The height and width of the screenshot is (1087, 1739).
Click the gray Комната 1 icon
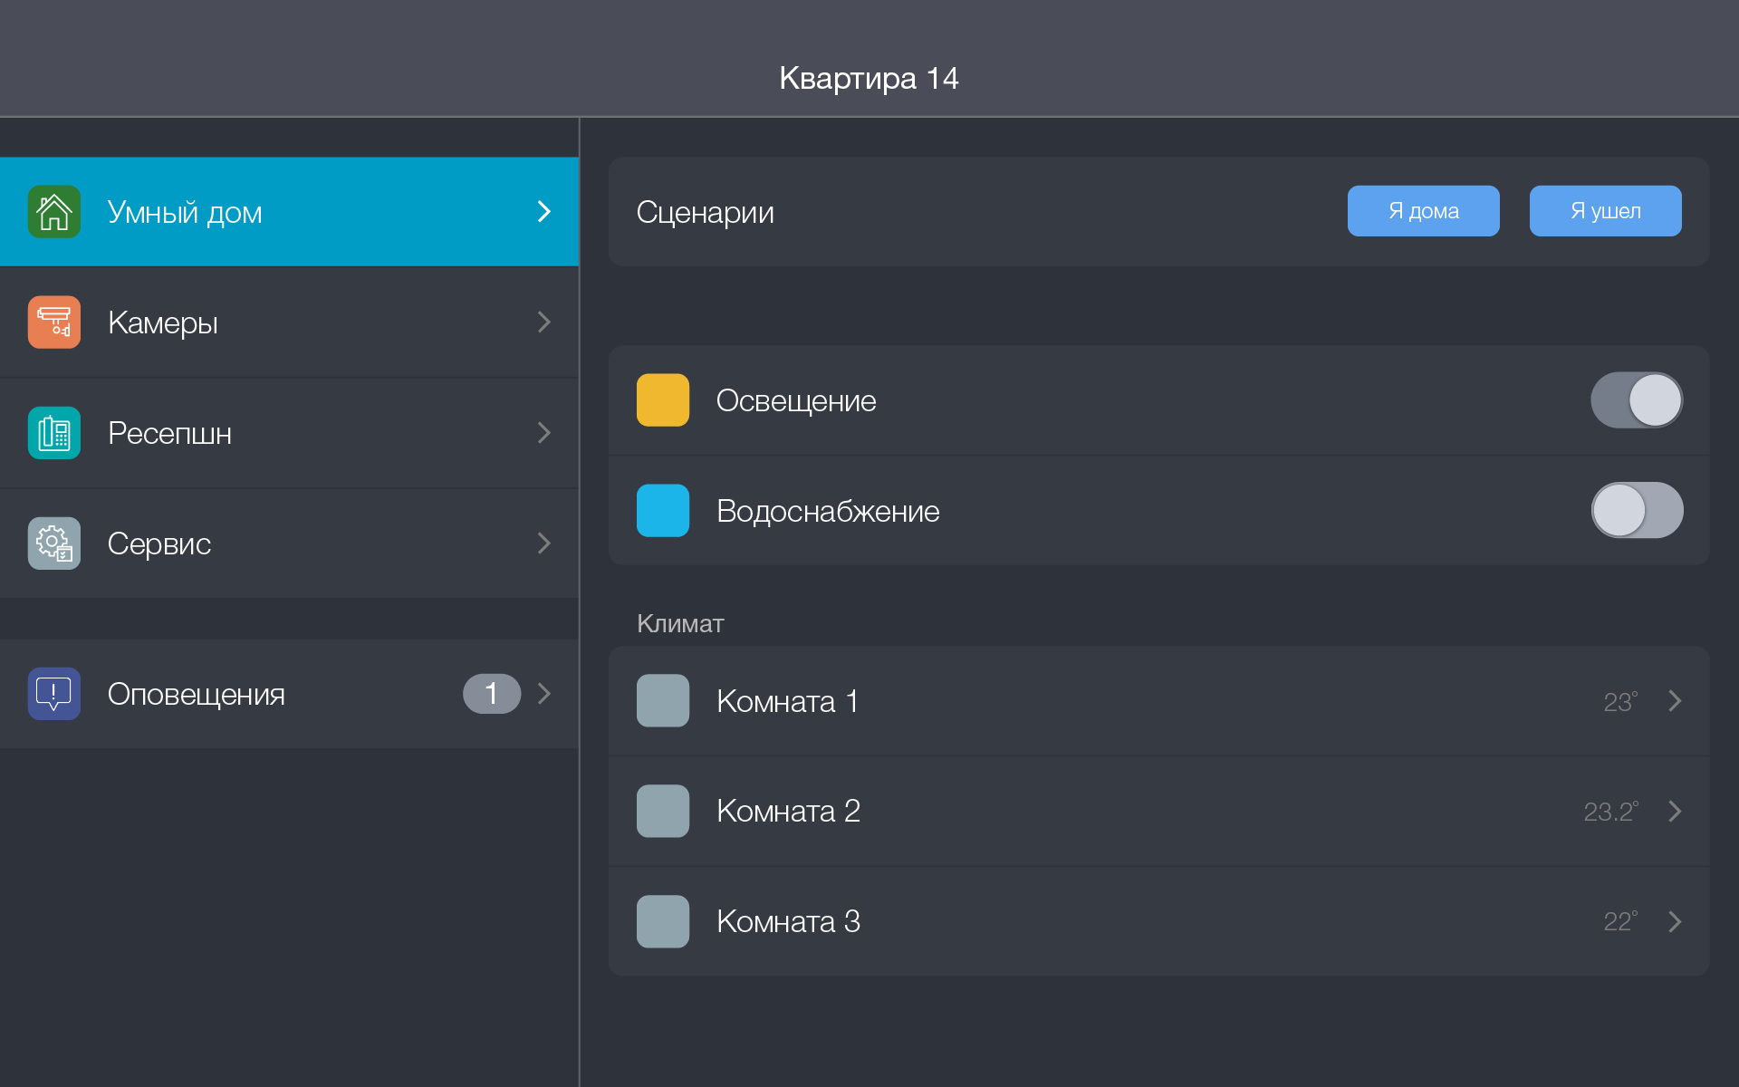click(663, 701)
